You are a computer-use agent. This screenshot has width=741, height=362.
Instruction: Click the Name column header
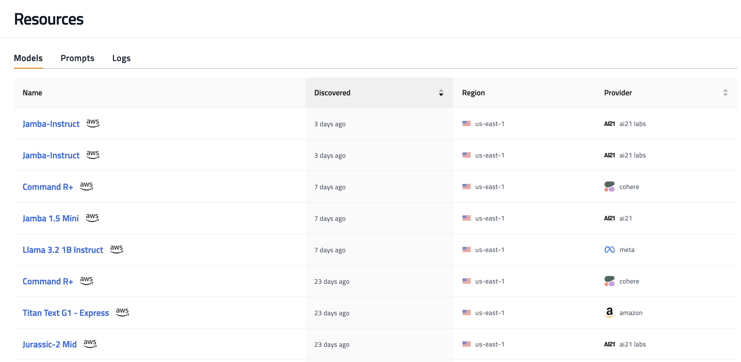coord(33,93)
